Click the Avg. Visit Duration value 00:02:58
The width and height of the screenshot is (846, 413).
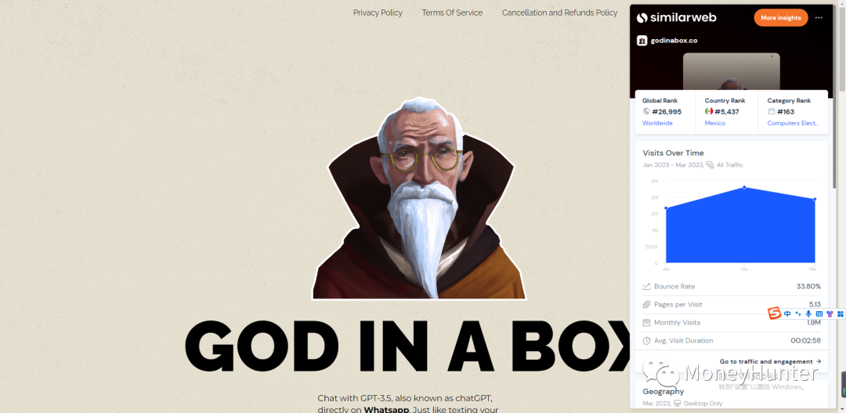(x=805, y=341)
